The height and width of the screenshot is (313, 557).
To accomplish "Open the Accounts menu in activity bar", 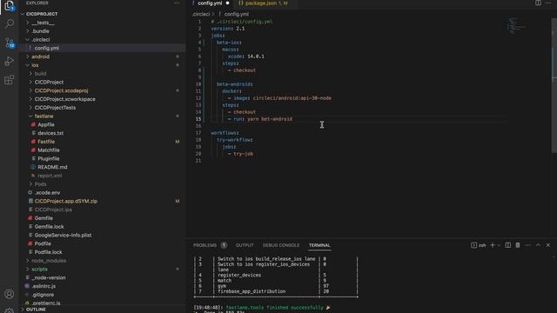I will [10, 294].
